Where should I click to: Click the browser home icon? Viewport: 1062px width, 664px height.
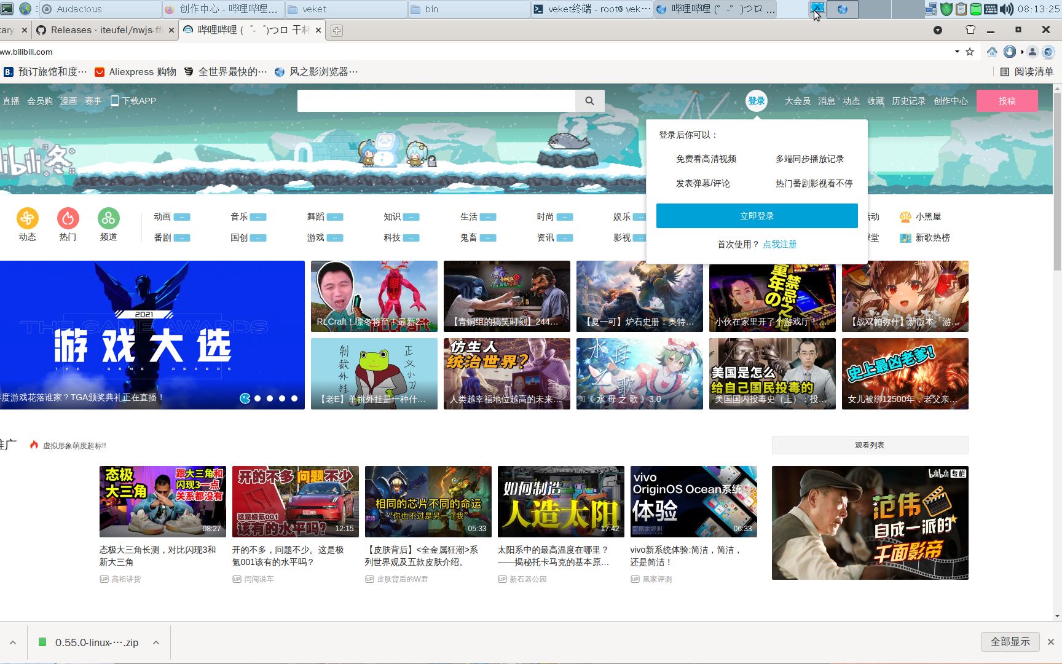point(992,52)
